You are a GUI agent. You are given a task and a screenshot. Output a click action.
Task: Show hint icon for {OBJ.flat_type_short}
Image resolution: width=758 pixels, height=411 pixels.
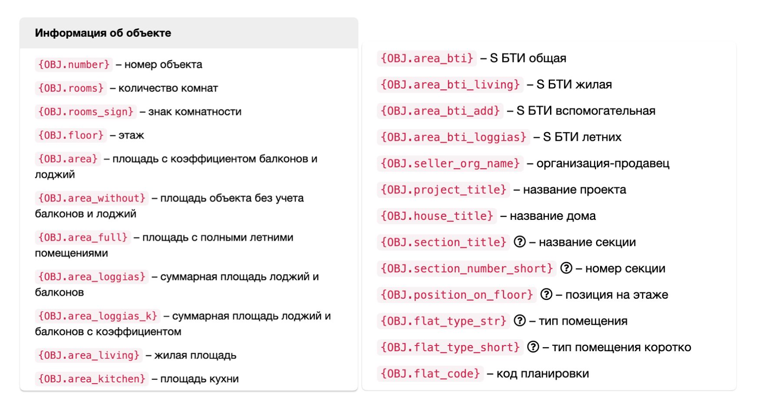point(533,347)
